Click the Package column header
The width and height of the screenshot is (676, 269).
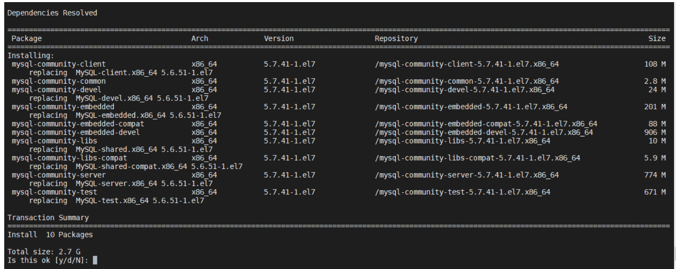tap(27, 38)
